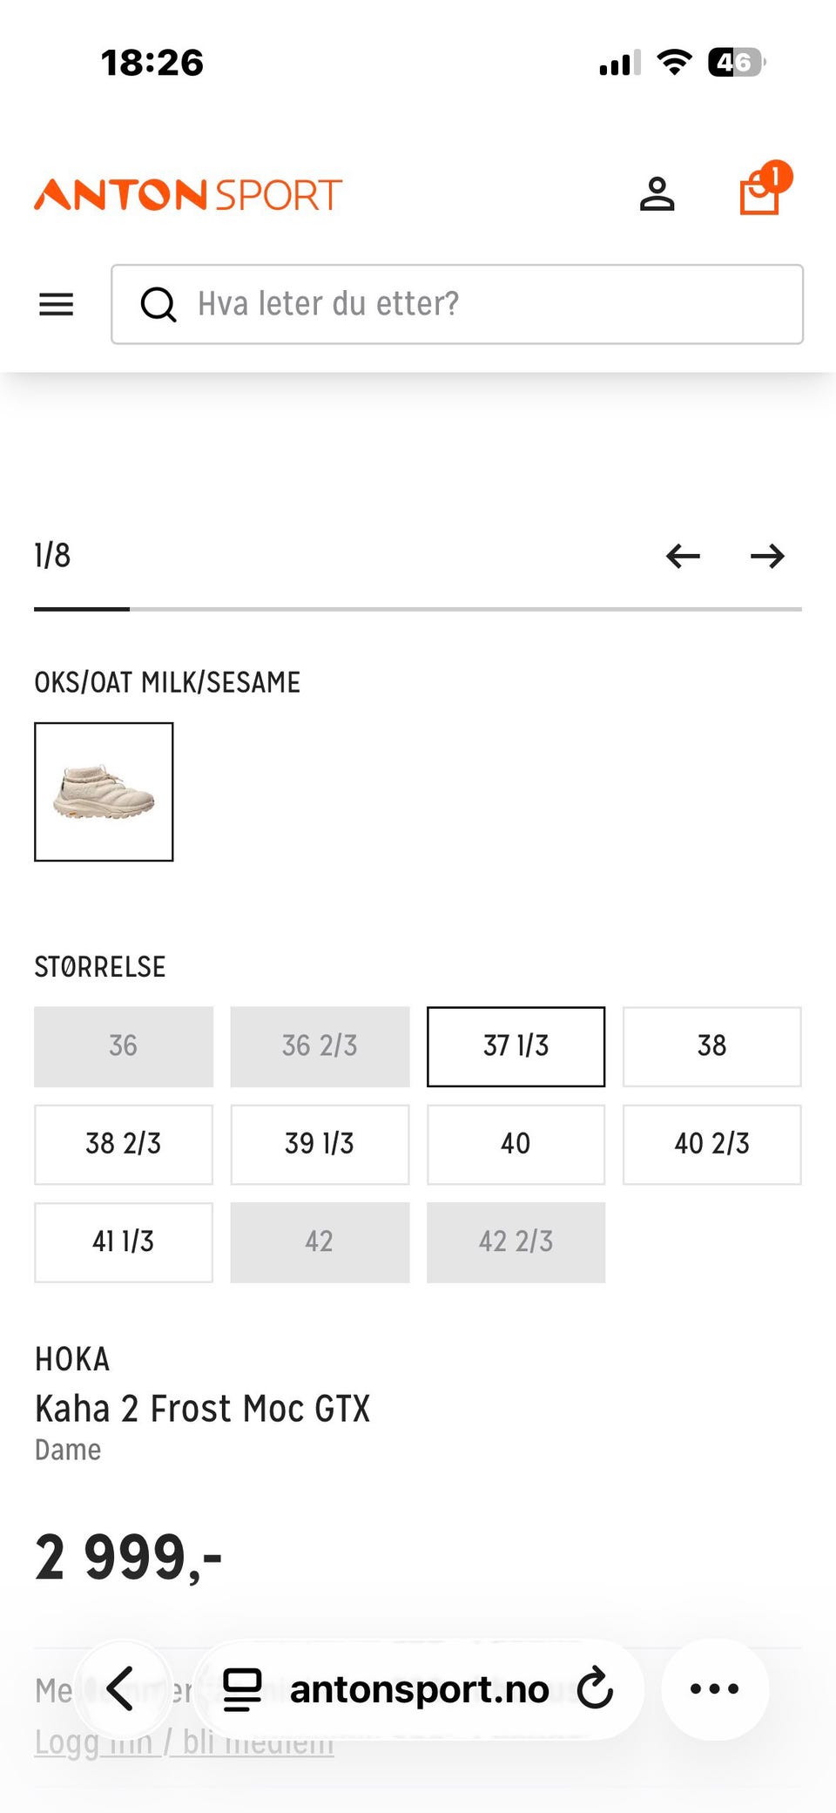Open the browser three-dot more menu

714,1688
